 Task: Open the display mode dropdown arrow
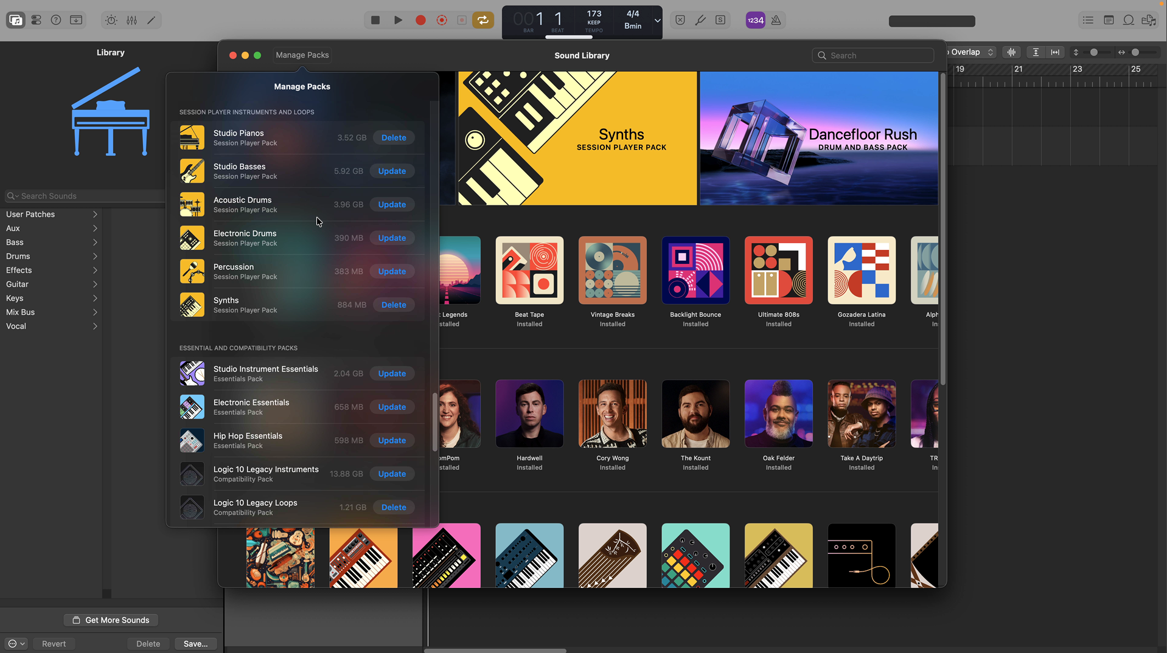(x=657, y=20)
